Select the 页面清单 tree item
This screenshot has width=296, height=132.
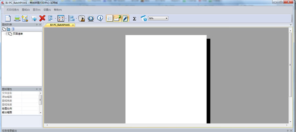(x=18, y=34)
